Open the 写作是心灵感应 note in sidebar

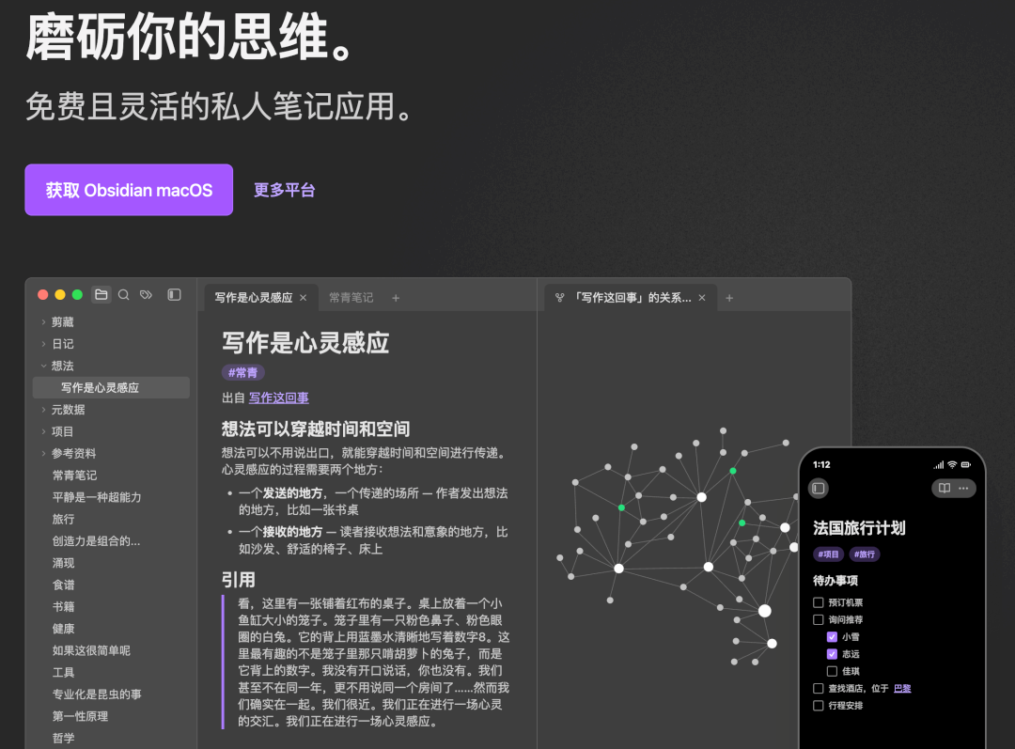111,388
